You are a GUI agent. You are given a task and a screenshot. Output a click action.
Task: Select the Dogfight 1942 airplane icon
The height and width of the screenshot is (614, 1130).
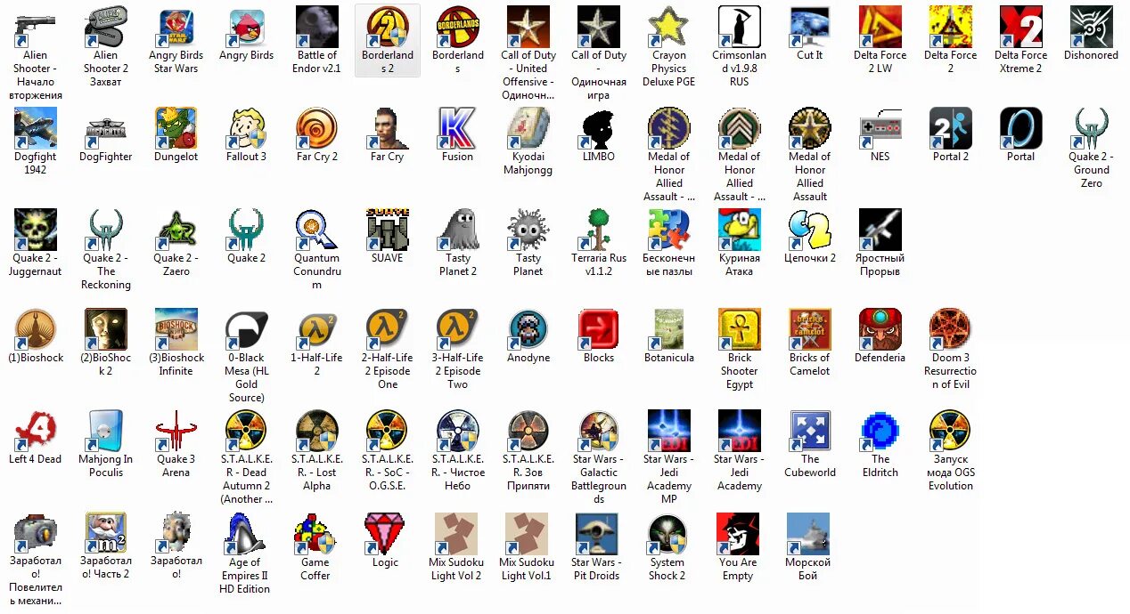[36, 128]
